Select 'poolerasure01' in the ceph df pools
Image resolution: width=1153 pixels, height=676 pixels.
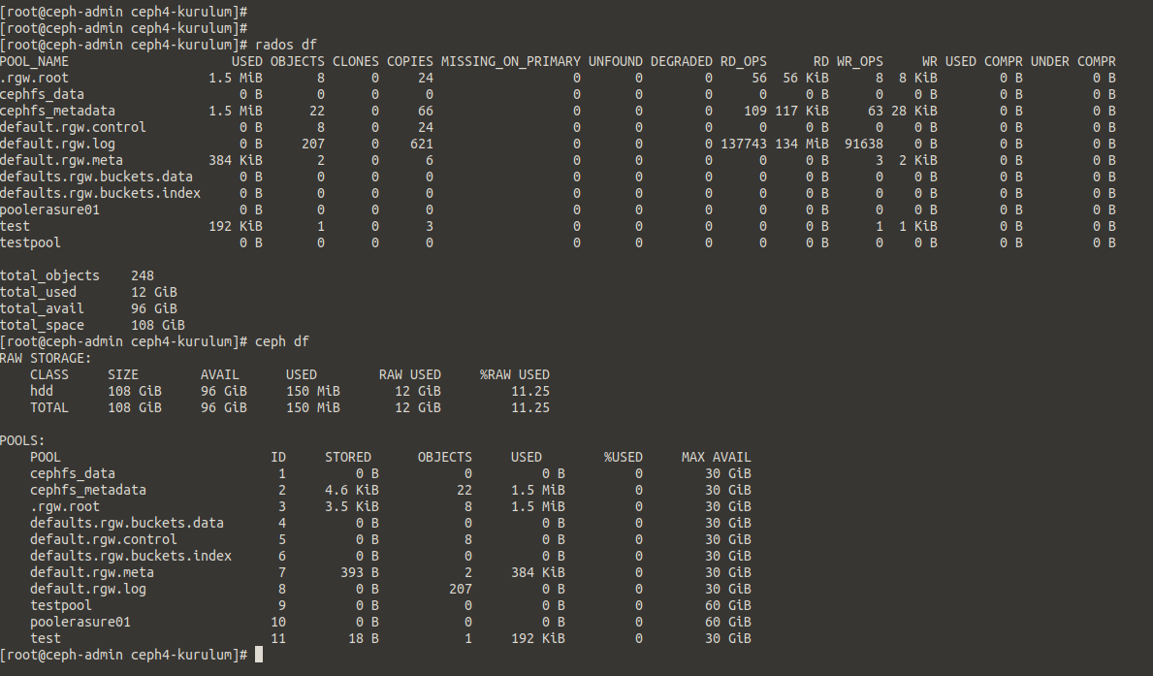(x=80, y=622)
